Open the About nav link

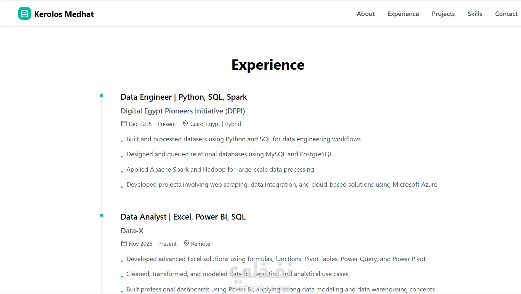(366, 14)
